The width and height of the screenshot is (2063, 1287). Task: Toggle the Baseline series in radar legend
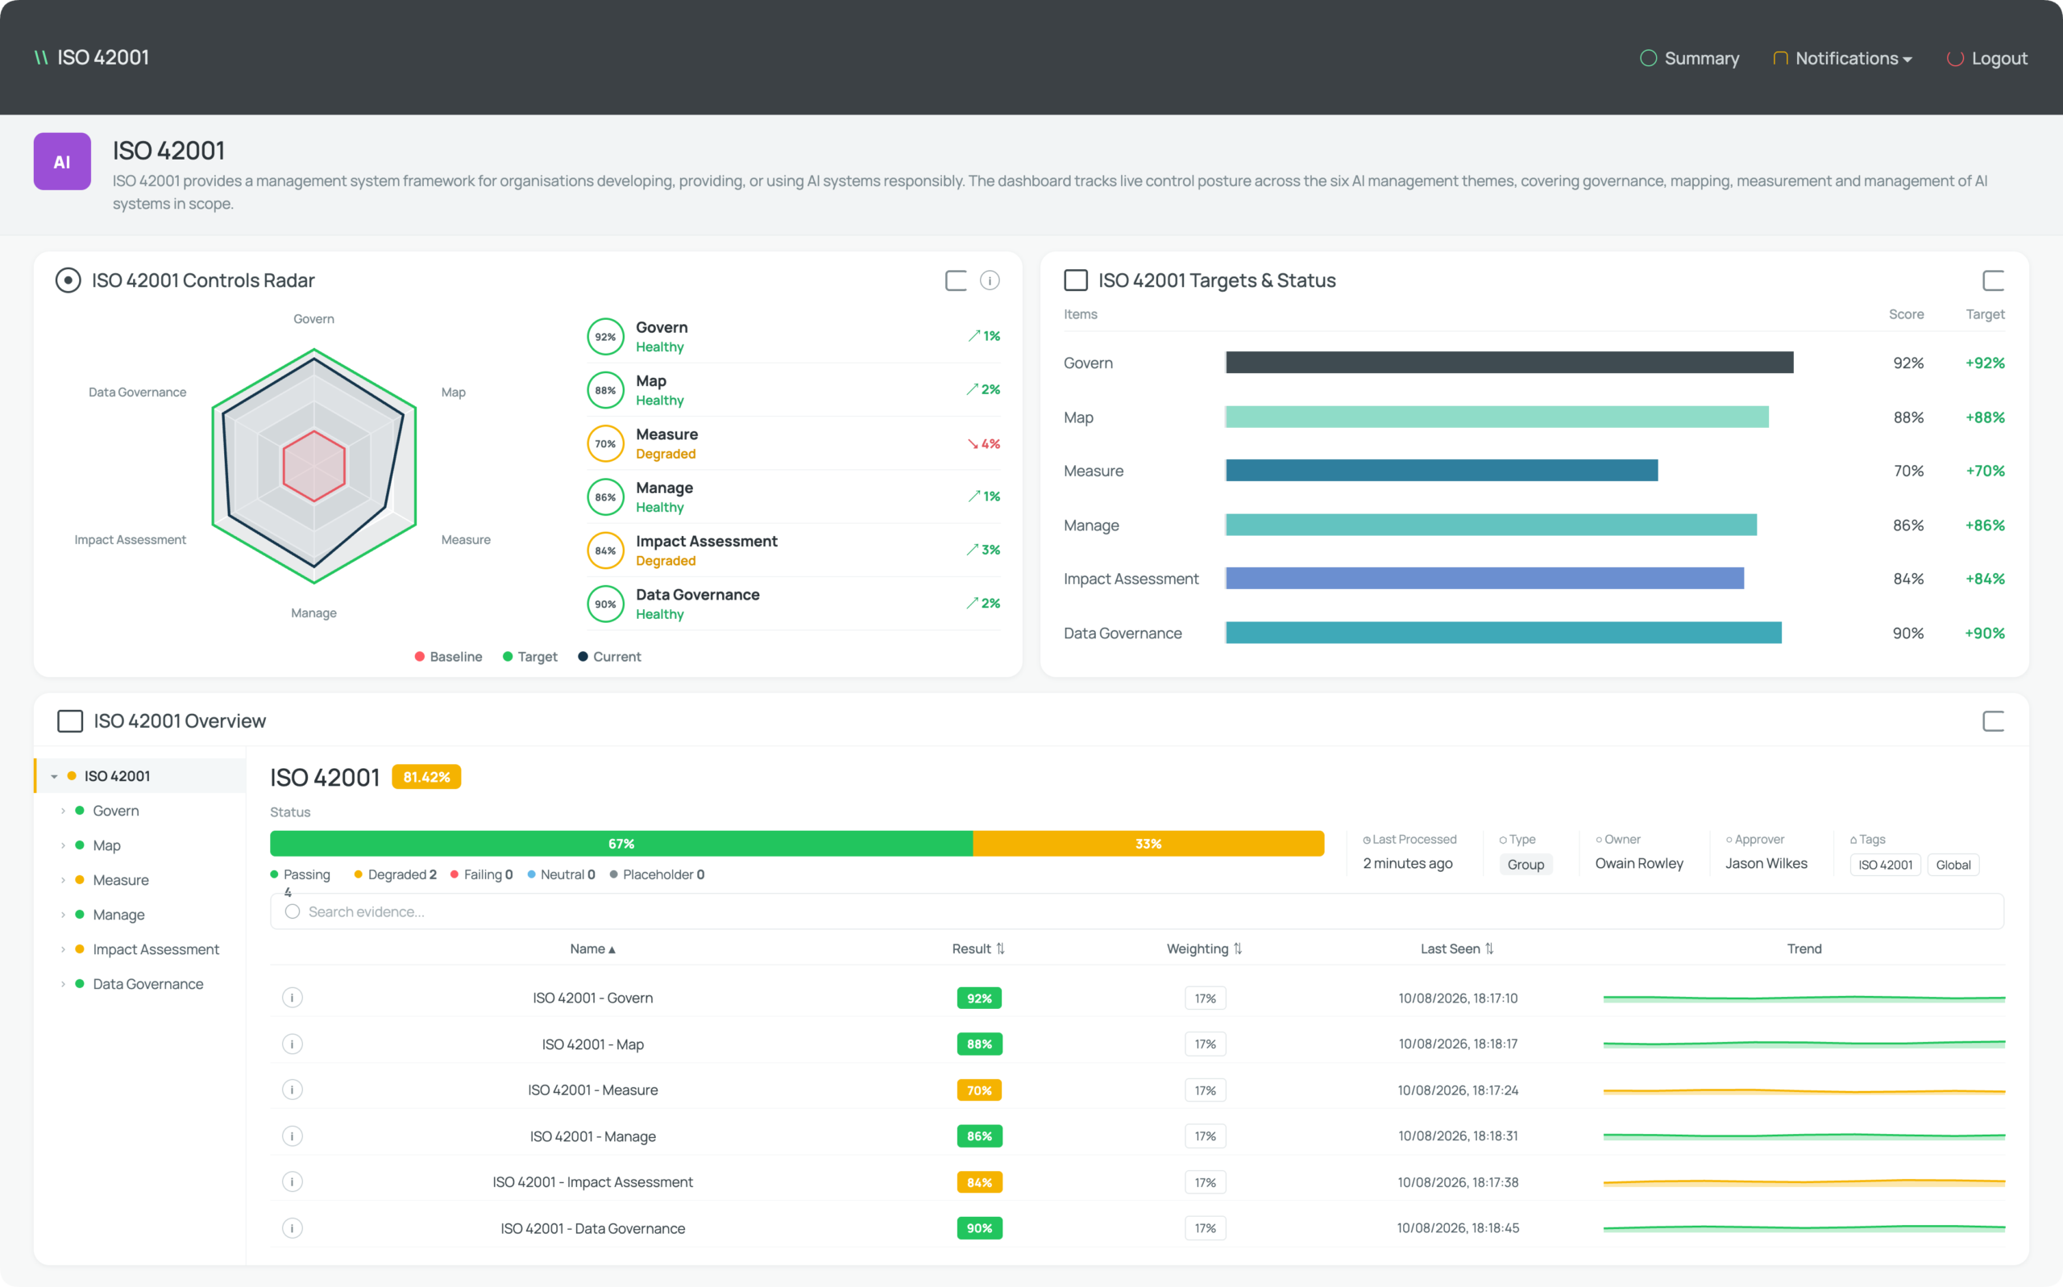(449, 656)
